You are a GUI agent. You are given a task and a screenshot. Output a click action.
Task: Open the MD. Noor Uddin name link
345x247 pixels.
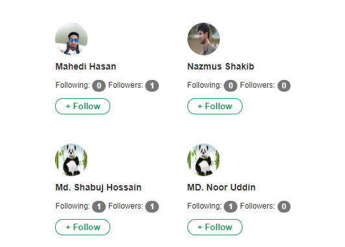point(221,187)
